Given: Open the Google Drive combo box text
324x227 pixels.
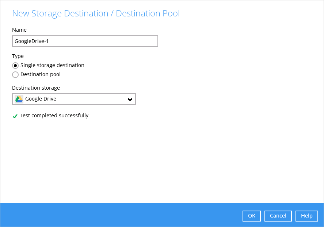Looking at the screenshot, I should [41, 99].
